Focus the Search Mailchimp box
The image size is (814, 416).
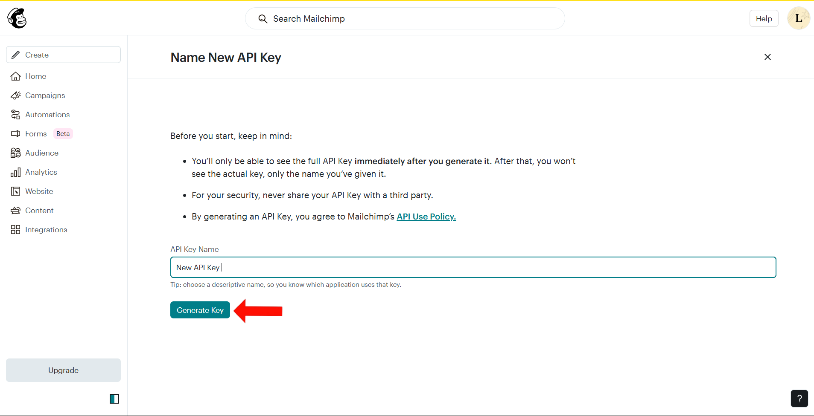click(x=405, y=19)
